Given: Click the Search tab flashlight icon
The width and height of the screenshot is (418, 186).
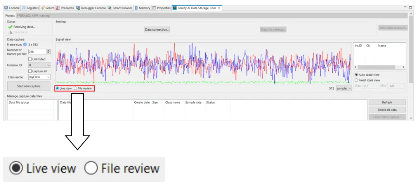Looking at the screenshot, I should [43, 8].
